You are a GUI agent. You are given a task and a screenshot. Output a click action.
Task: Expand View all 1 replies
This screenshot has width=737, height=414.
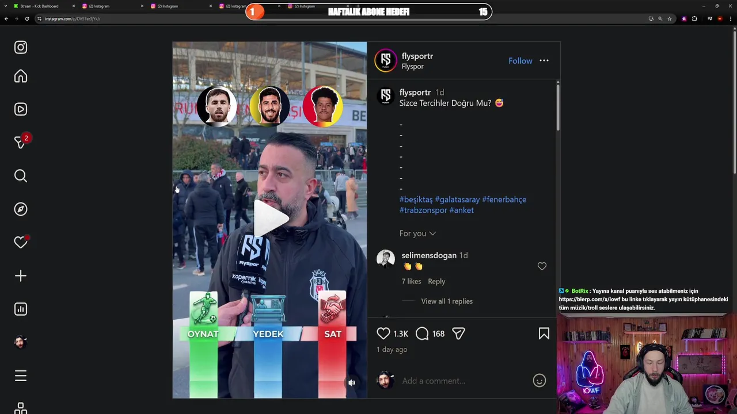click(x=447, y=301)
